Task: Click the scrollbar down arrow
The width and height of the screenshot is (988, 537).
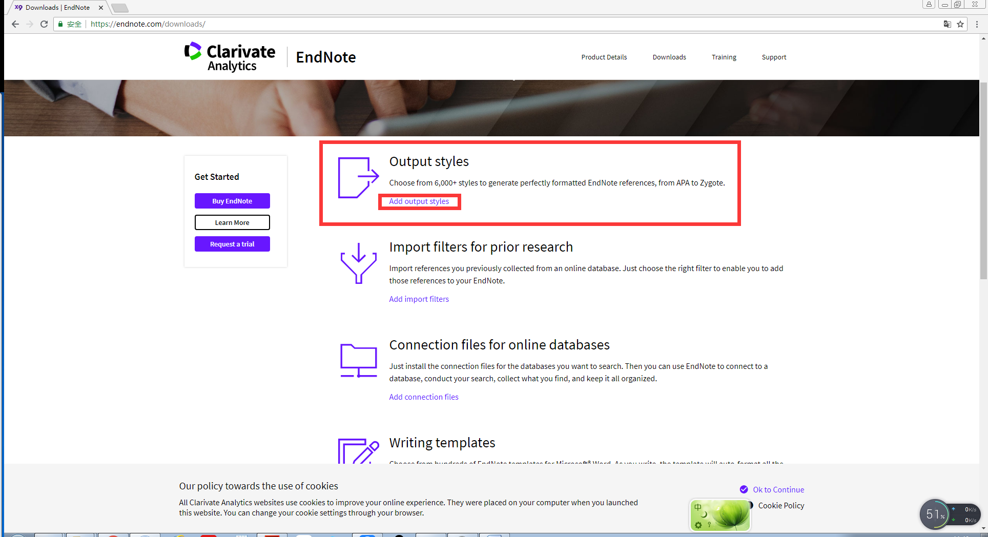Action: (x=983, y=528)
